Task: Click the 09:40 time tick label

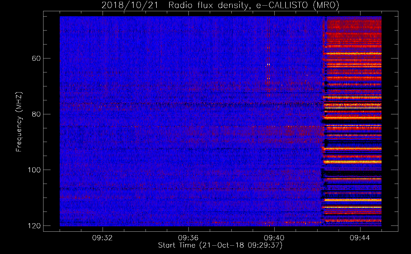Action: (x=274, y=238)
